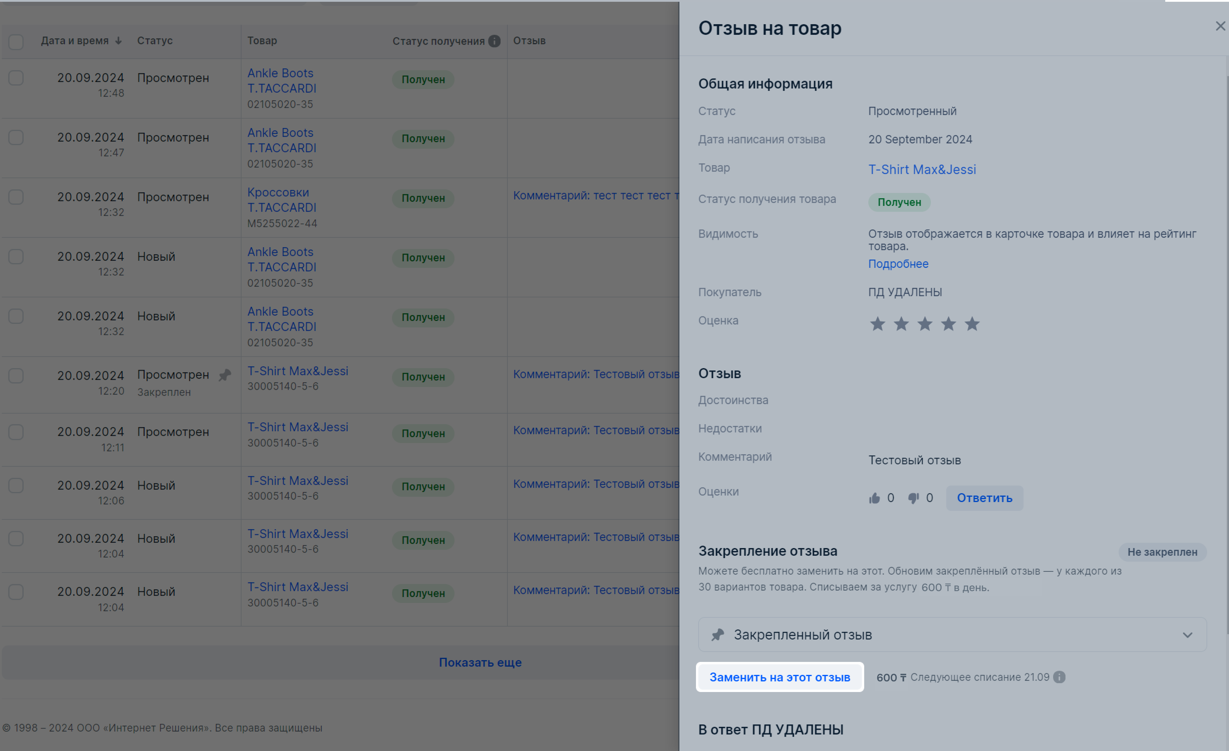
Task: Click the В ответ ПД УДАЛЕНЫ heading
Action: click(770, 729)
